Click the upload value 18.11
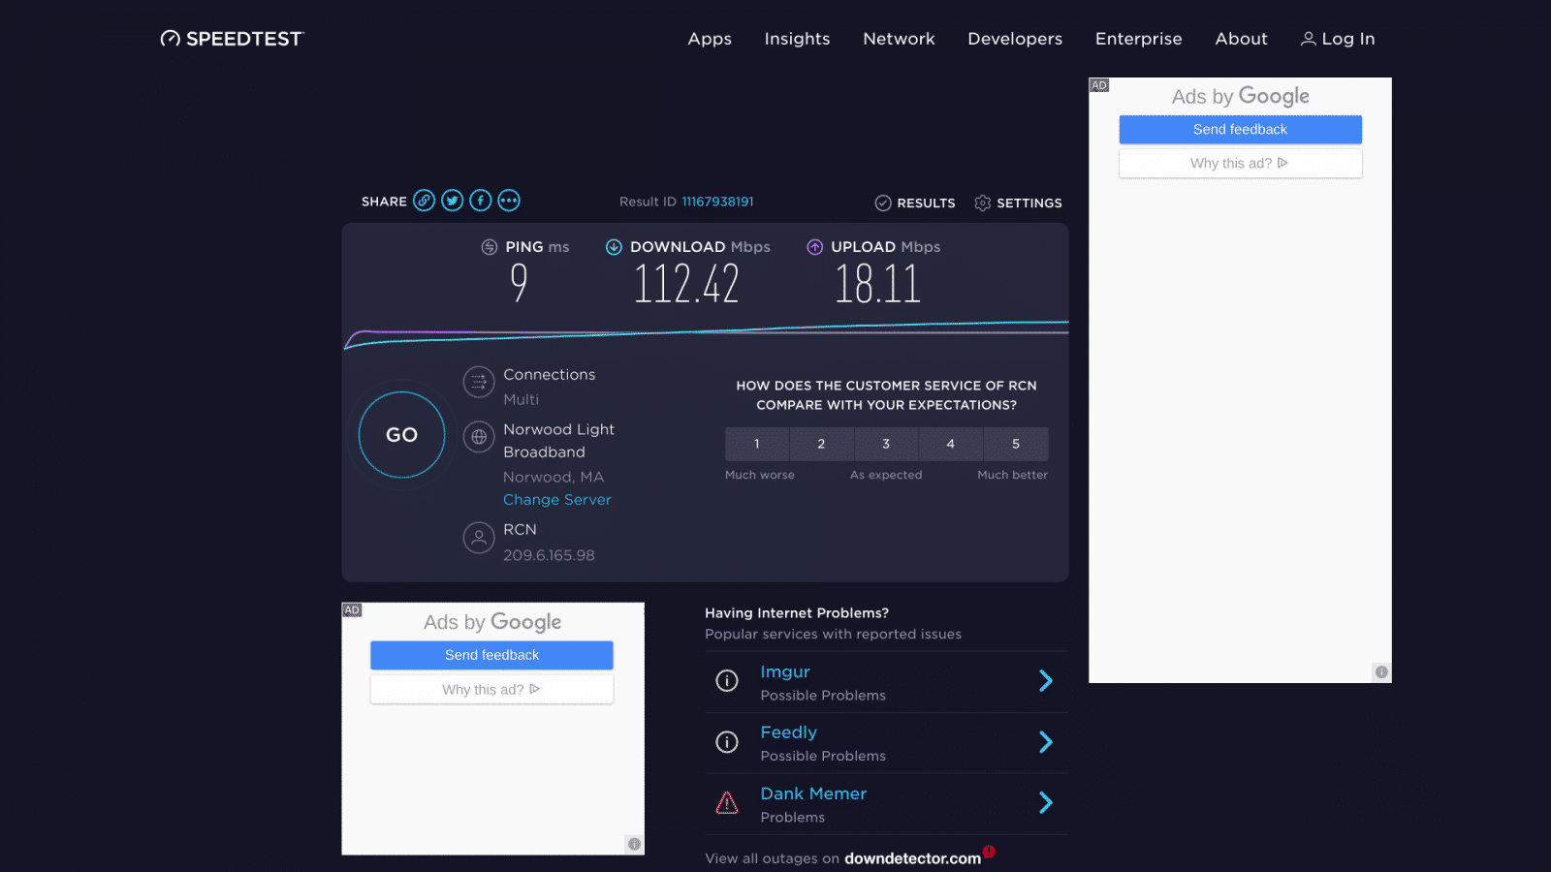The width and height of the screenshot is (1551, 872). (x=877, y=284)
